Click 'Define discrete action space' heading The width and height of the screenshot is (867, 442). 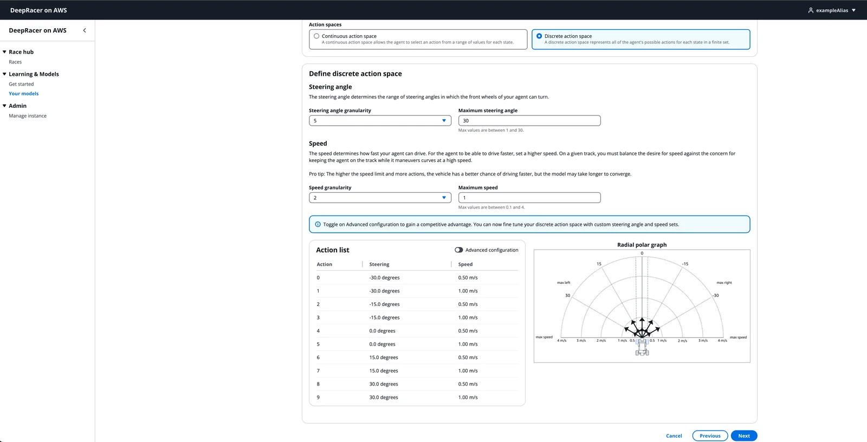coord(355,74)
